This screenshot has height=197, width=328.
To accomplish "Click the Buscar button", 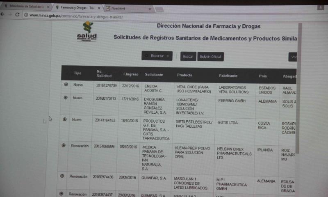I will [188, 56].
